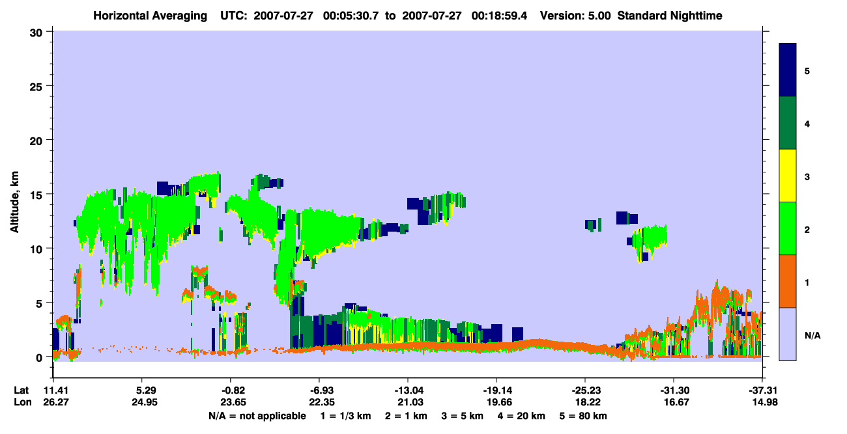This screenshot has width=847, height=434.
Task: Click the dark green legend swatch labeled 4
Action: 788,123
